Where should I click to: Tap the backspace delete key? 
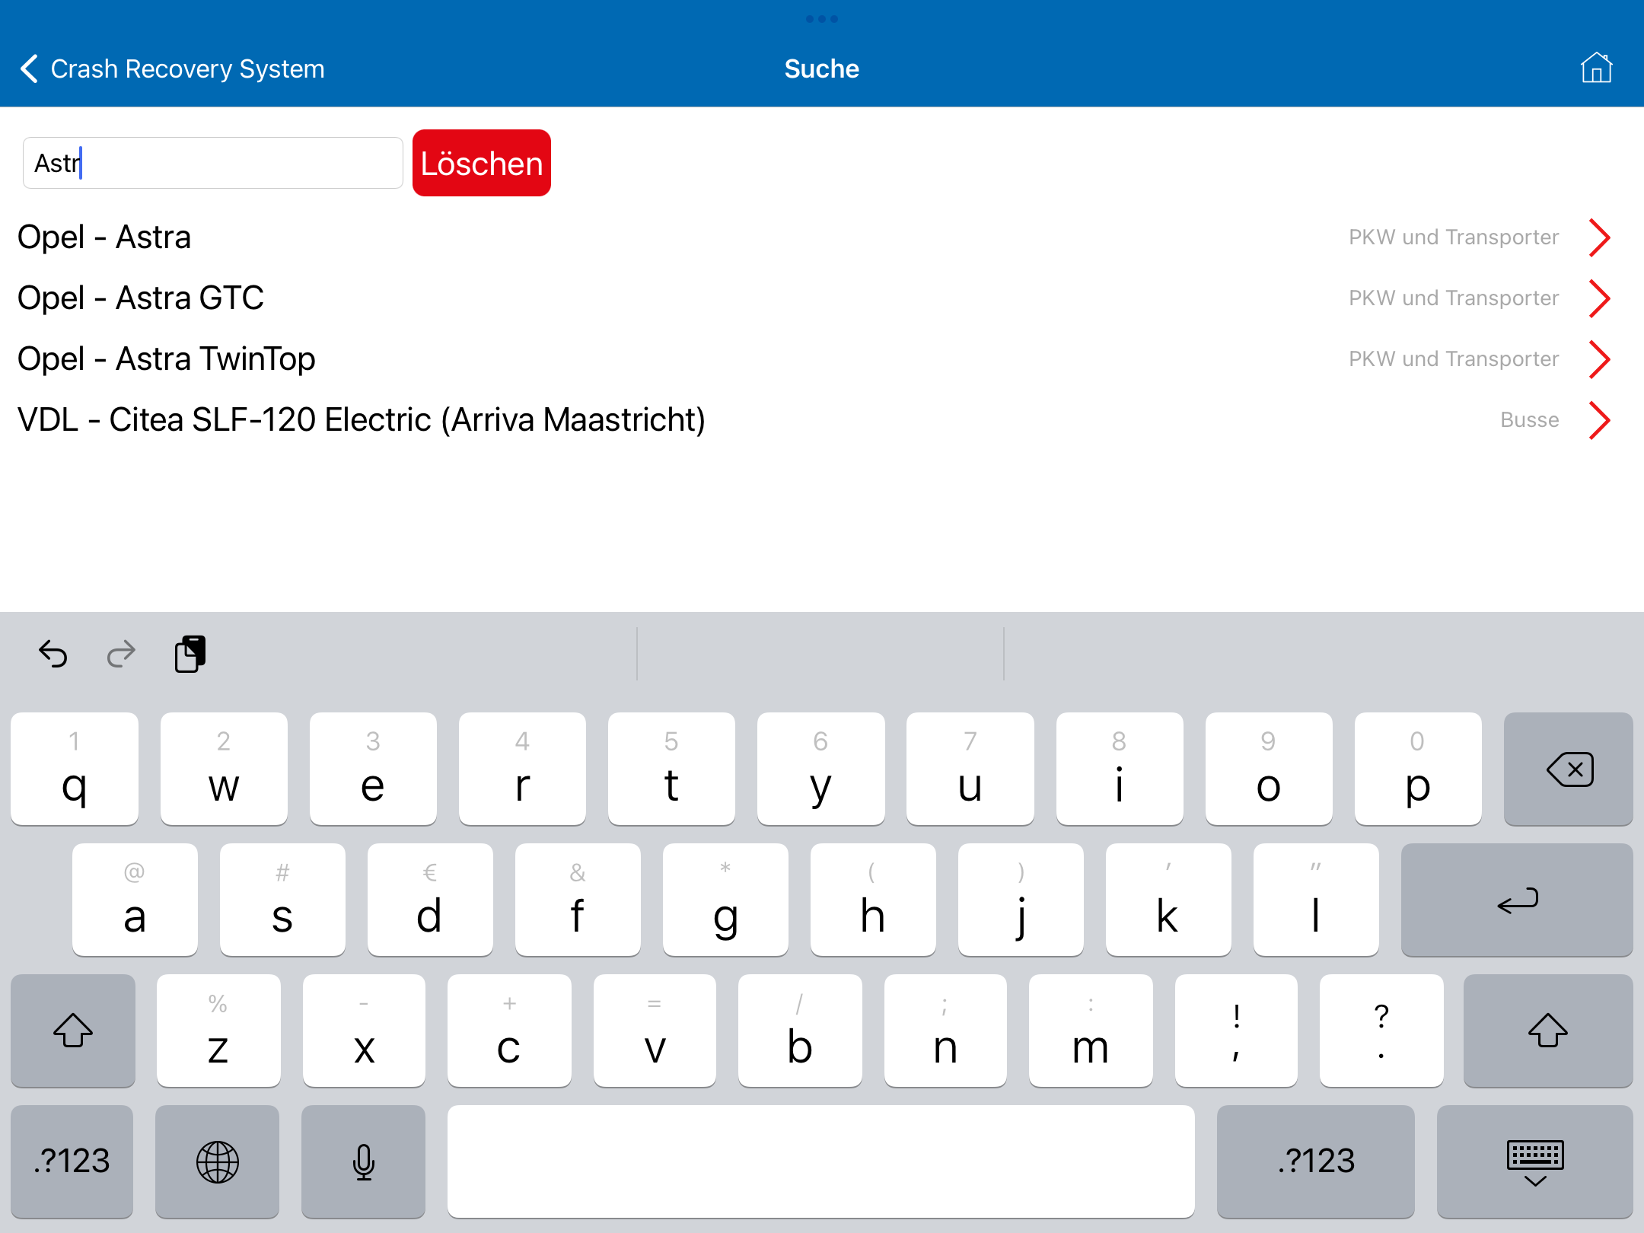coord(1569,769)
